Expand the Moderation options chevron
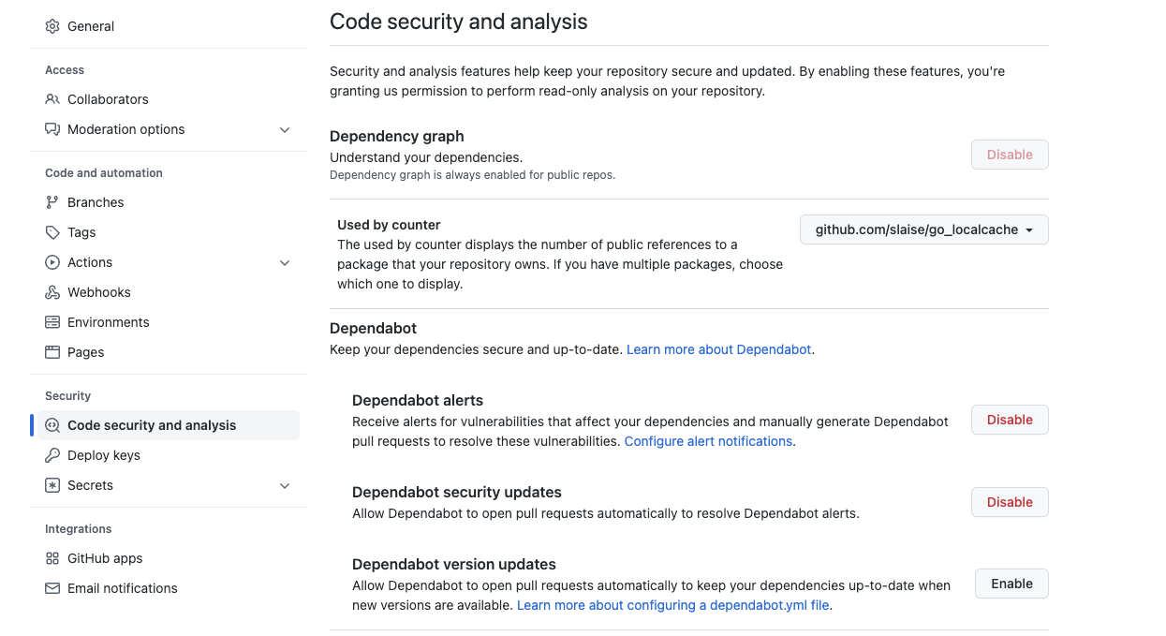The height and width of the screenshot is (636, 1166). [285, 129]
